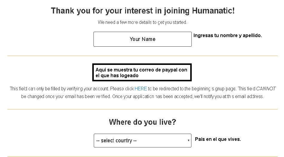Click the HERE link to verify account
This screenshot has height=157, width=284.
[x=141, y=89]
